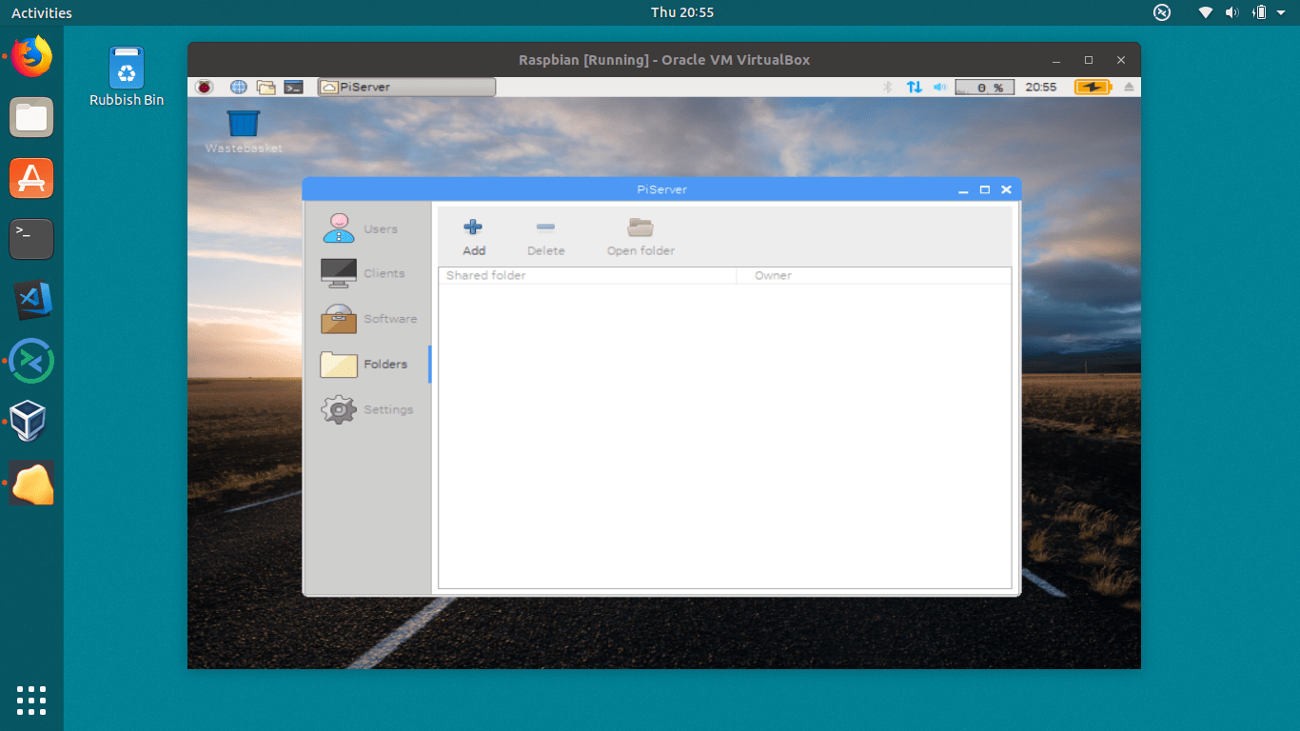Launch Firefox from the Ubuntu dock
Image resolution: width=1300 pixels, height=731 pixels.
point(31,56)
